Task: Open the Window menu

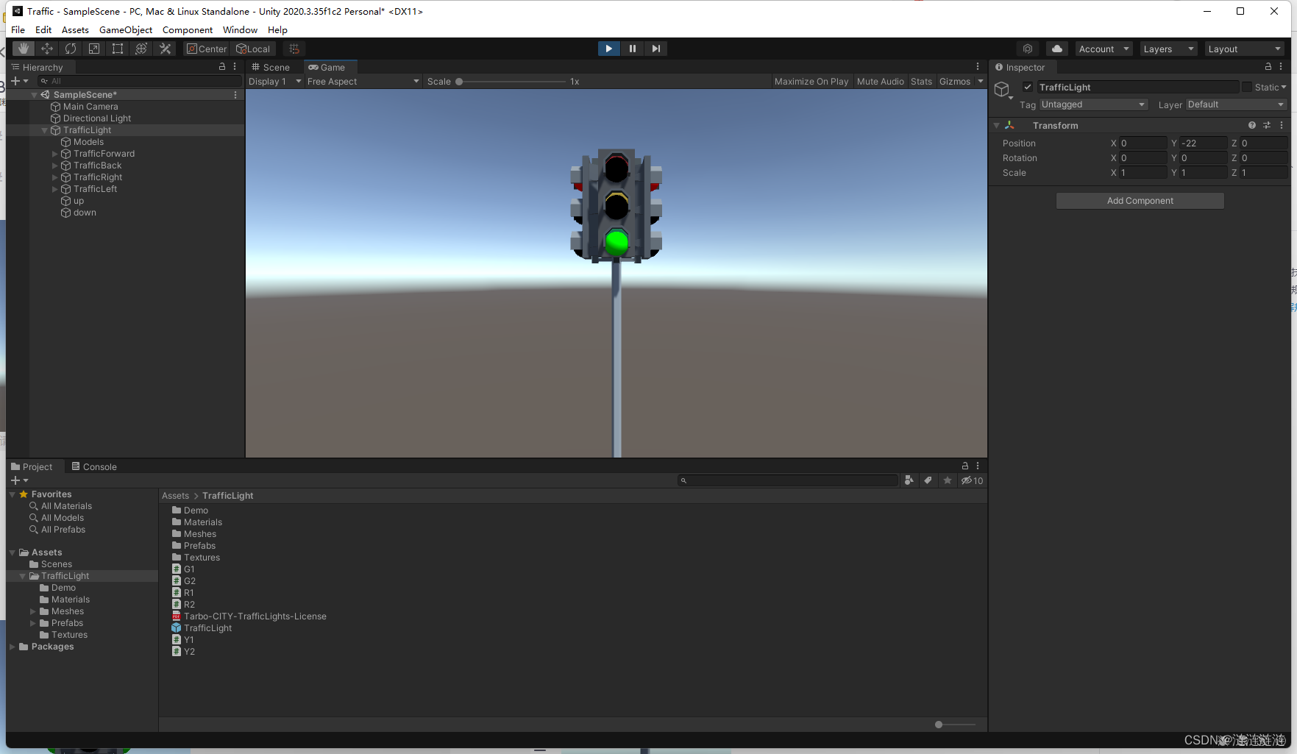Action: point(240,29)
